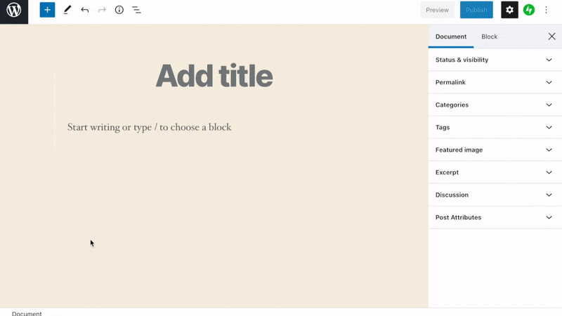Viewport: 562px width, 316px height.
Task: Click the Preview button
Action: (x=437, y=10)
